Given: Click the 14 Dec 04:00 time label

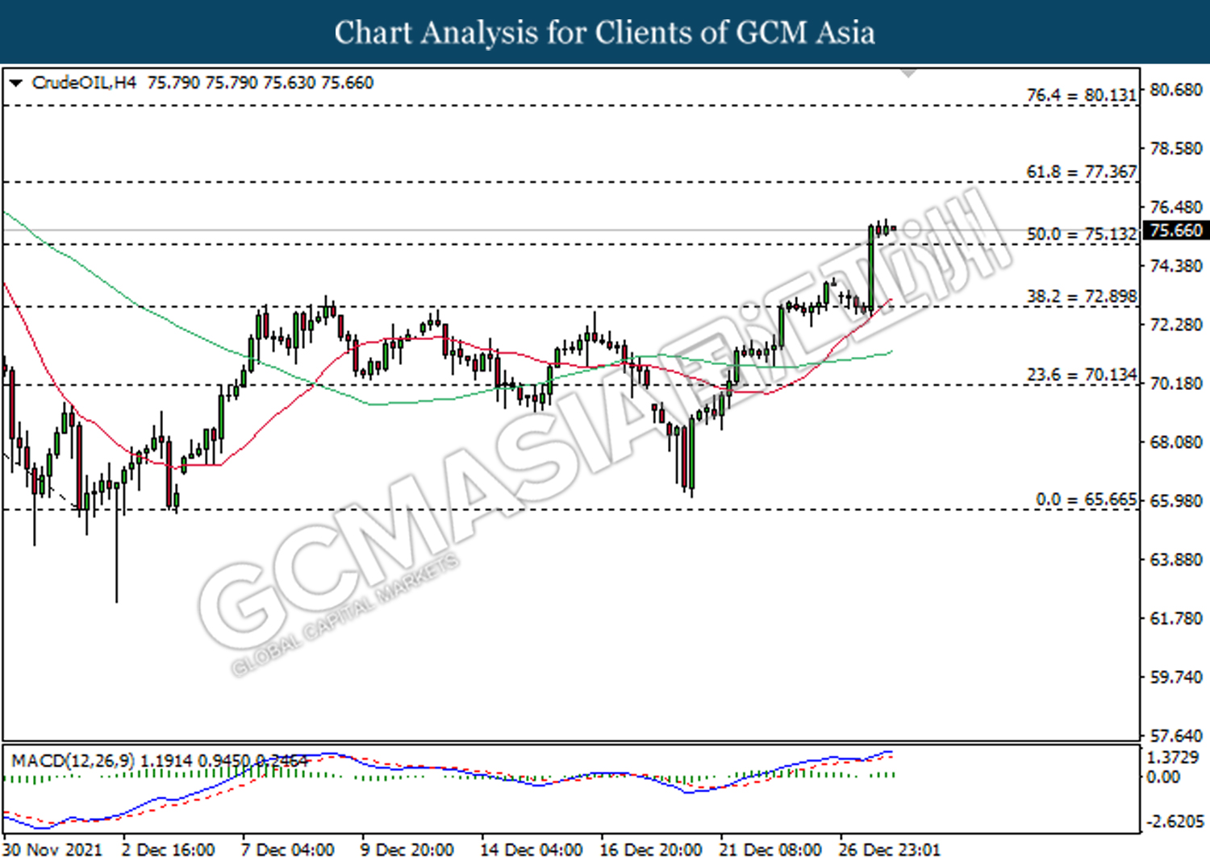Looking at the screenshot, I should (x=531, y=850).
